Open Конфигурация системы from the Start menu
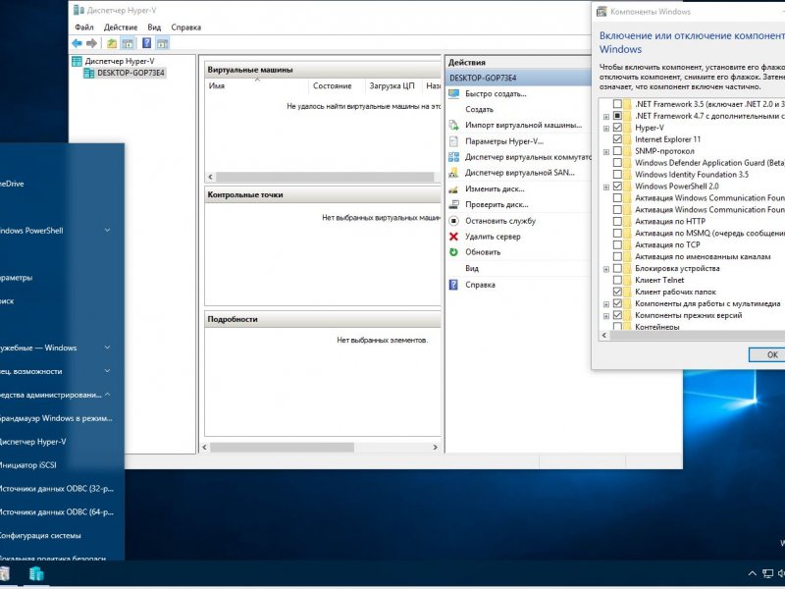Screen dimensions: 785x589 [40, 535]
